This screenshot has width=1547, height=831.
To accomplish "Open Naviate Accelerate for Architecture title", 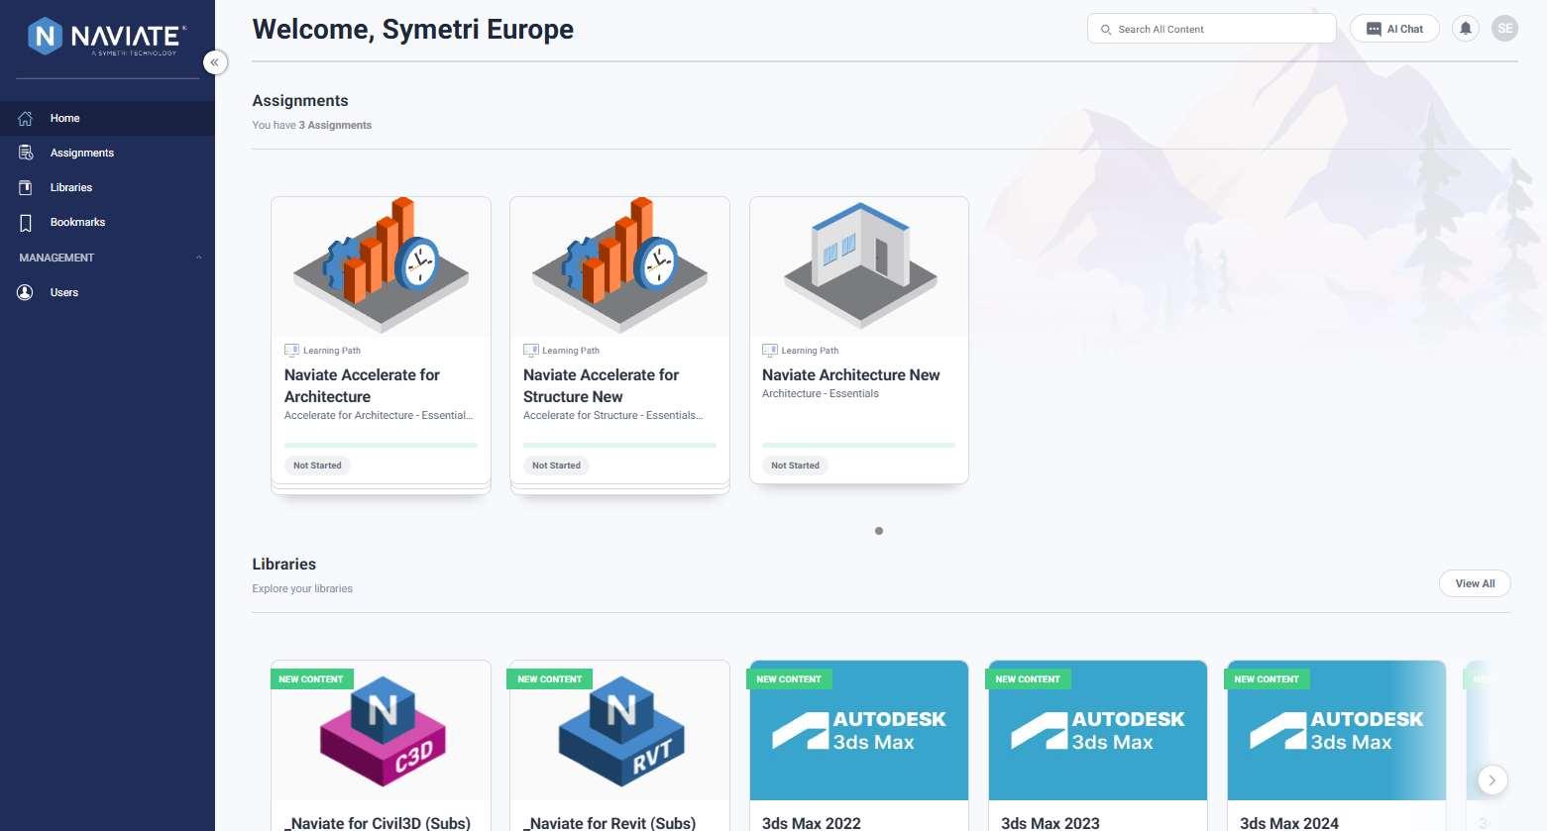I will pyautogui.click(x=362, y=385).
